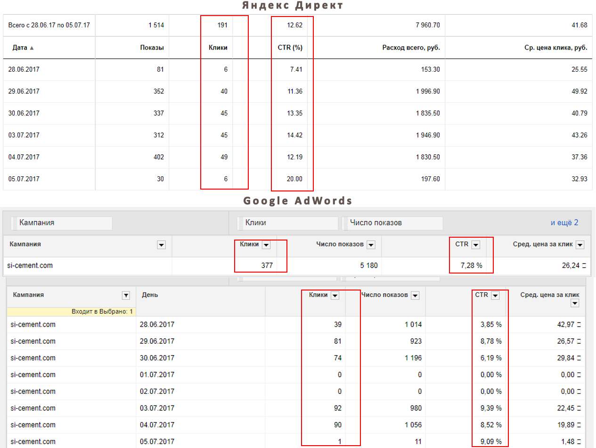Select CTR value '20.00'
596x448 pixels.
click(x=295, y=179)
